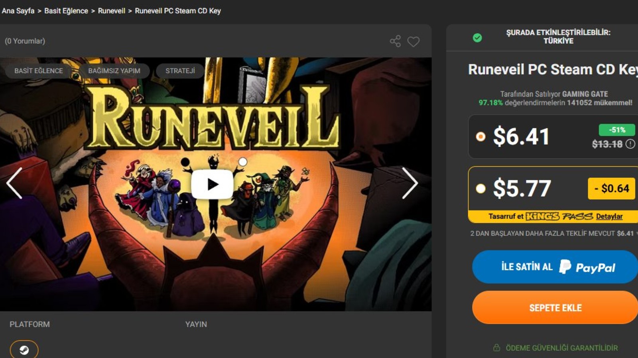Select the $6.41 price option
638x358 pixels.
tap(481, 137)
